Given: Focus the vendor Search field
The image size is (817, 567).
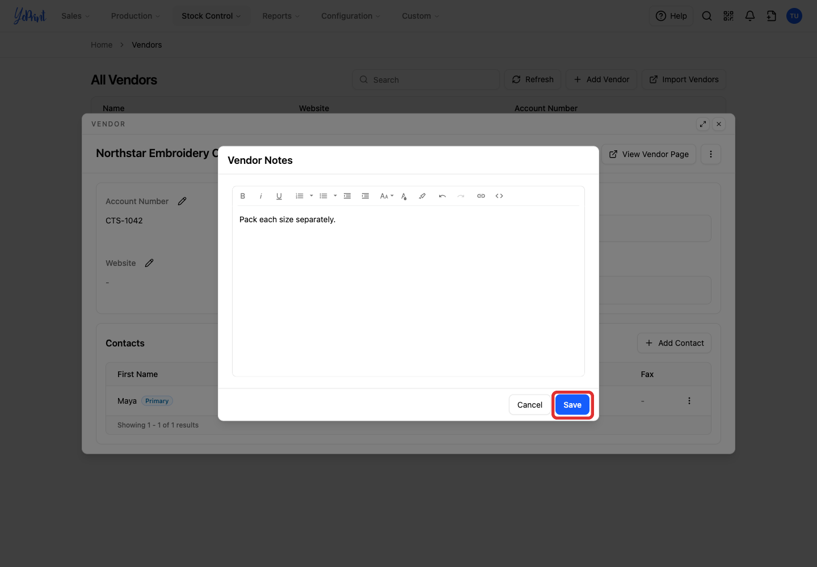Looking at the screenshot, I should [426, 79].
